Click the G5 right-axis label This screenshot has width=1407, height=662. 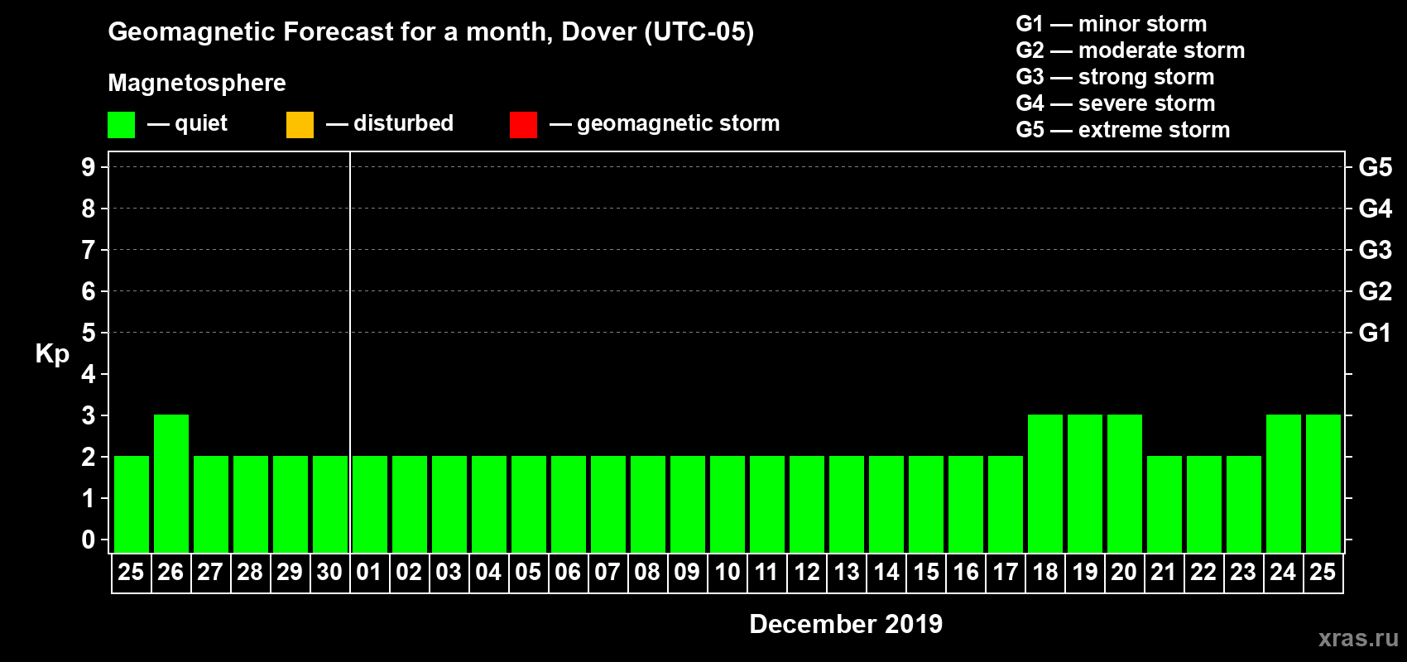tap(1376, 167)
